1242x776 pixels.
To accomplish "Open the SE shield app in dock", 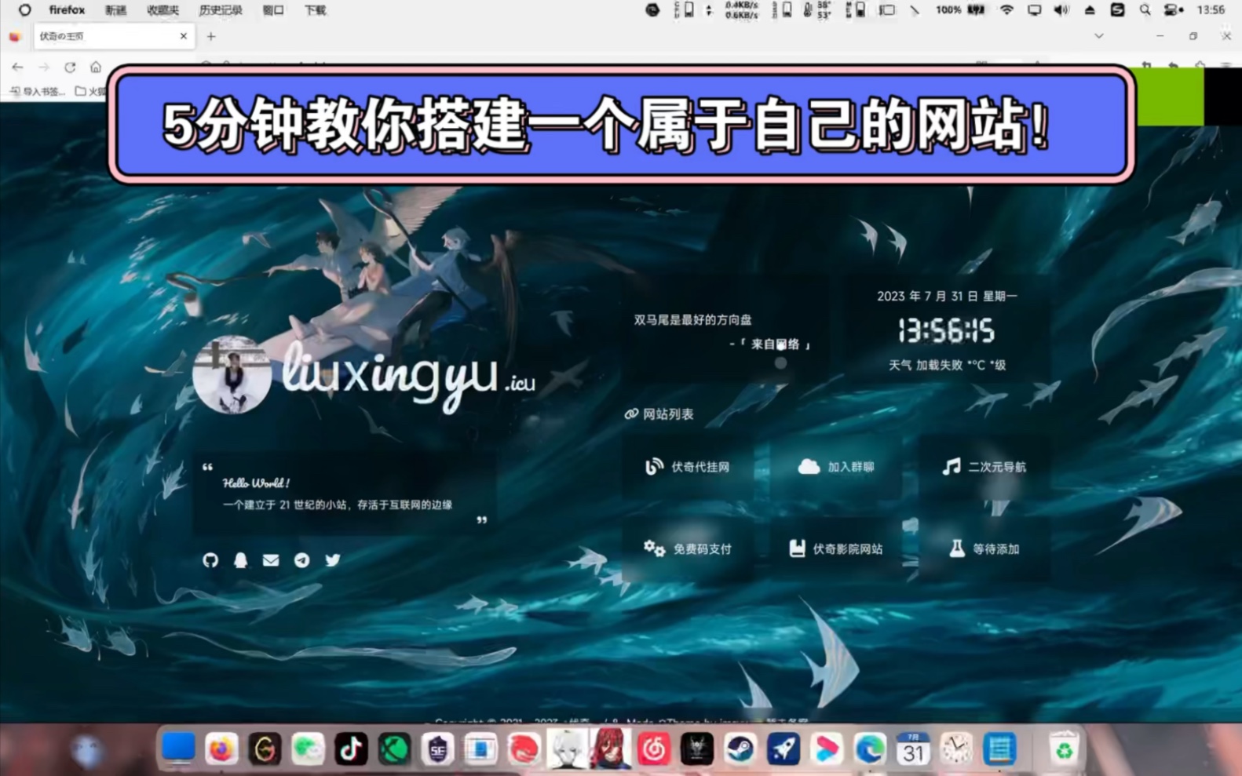I will pyautogui.click(x=437, y=749).
